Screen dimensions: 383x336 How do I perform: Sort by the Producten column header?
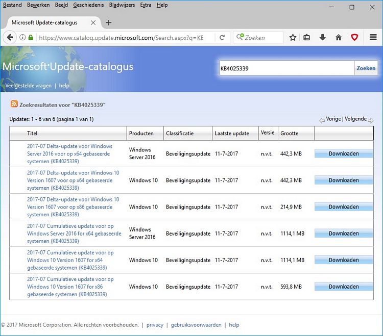pos(141,133)
